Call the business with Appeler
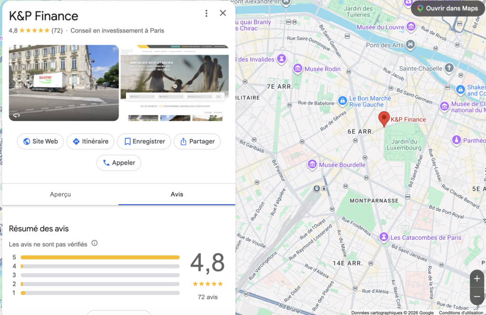 (119, 163)
